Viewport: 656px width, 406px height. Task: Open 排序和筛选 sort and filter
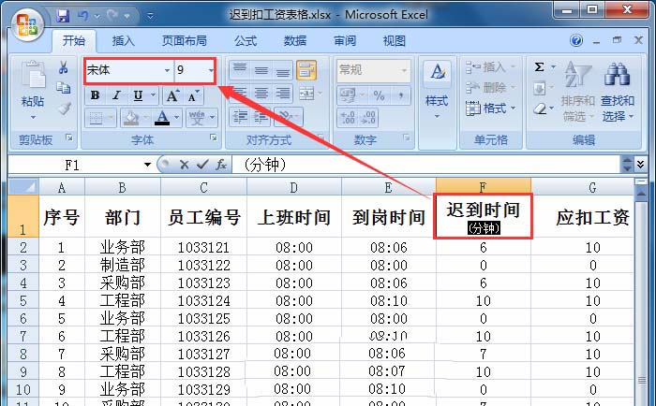pyautogui.click(x=577, y=92)
